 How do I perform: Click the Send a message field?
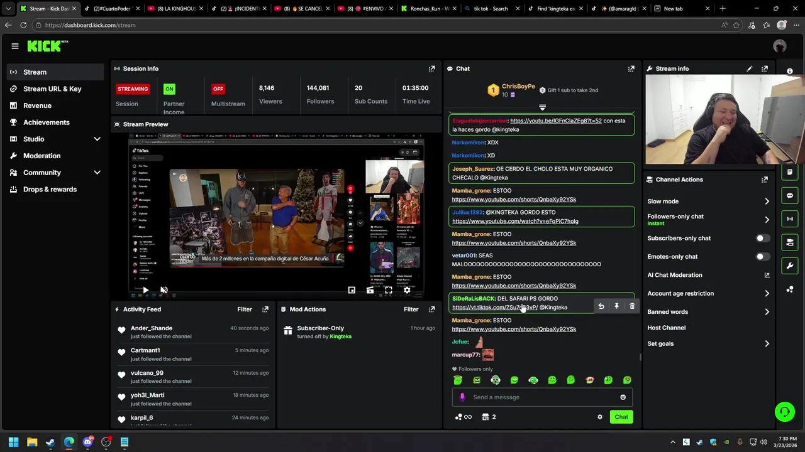click(x=542, y=397)
